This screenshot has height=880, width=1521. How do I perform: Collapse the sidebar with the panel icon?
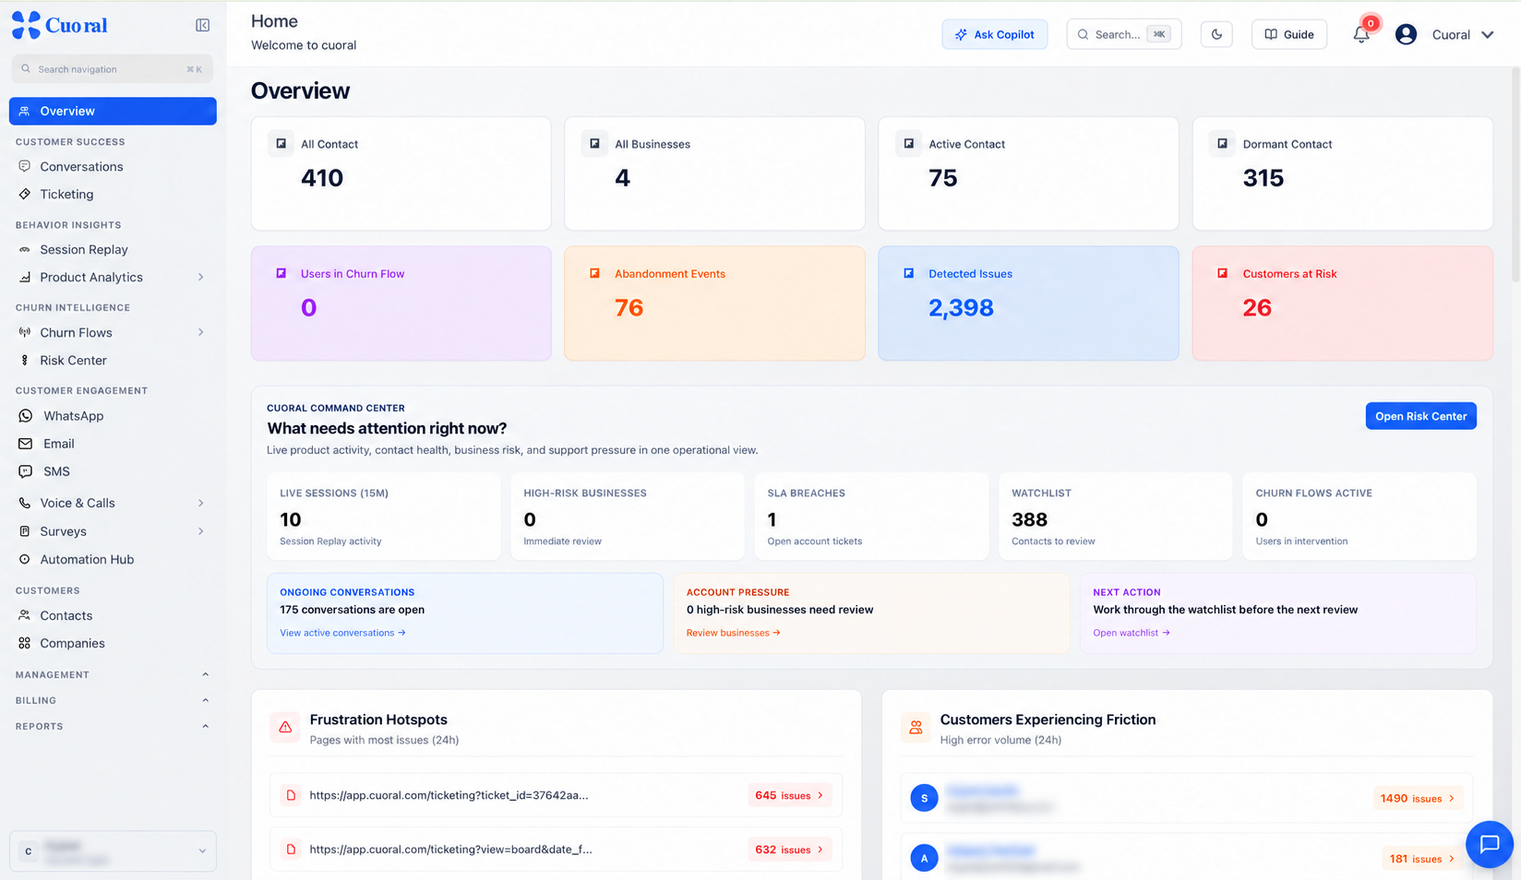tap(202, 26)
